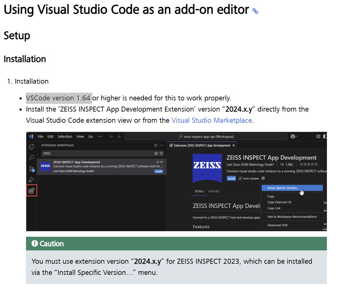339x291 pixels.
Task: Expand the hidden menu items ellipsis after Go
Action: pyautogui.click(x=100, y=136)
